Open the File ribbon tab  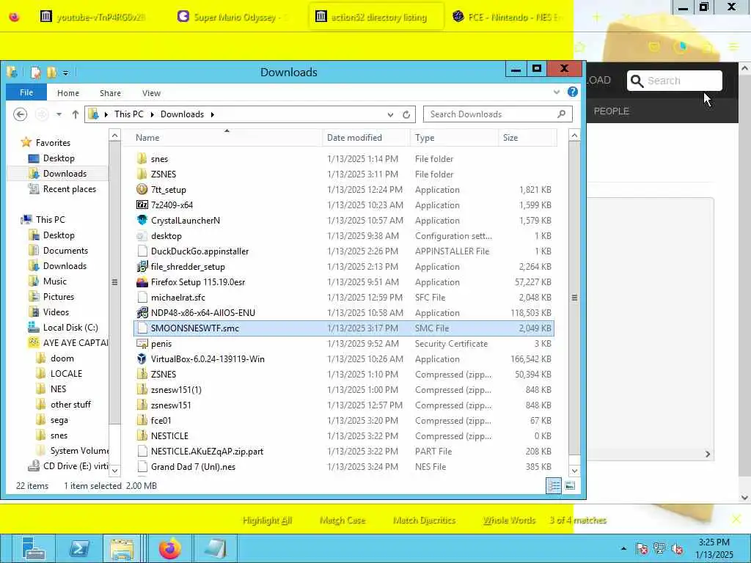coord(26,93)
